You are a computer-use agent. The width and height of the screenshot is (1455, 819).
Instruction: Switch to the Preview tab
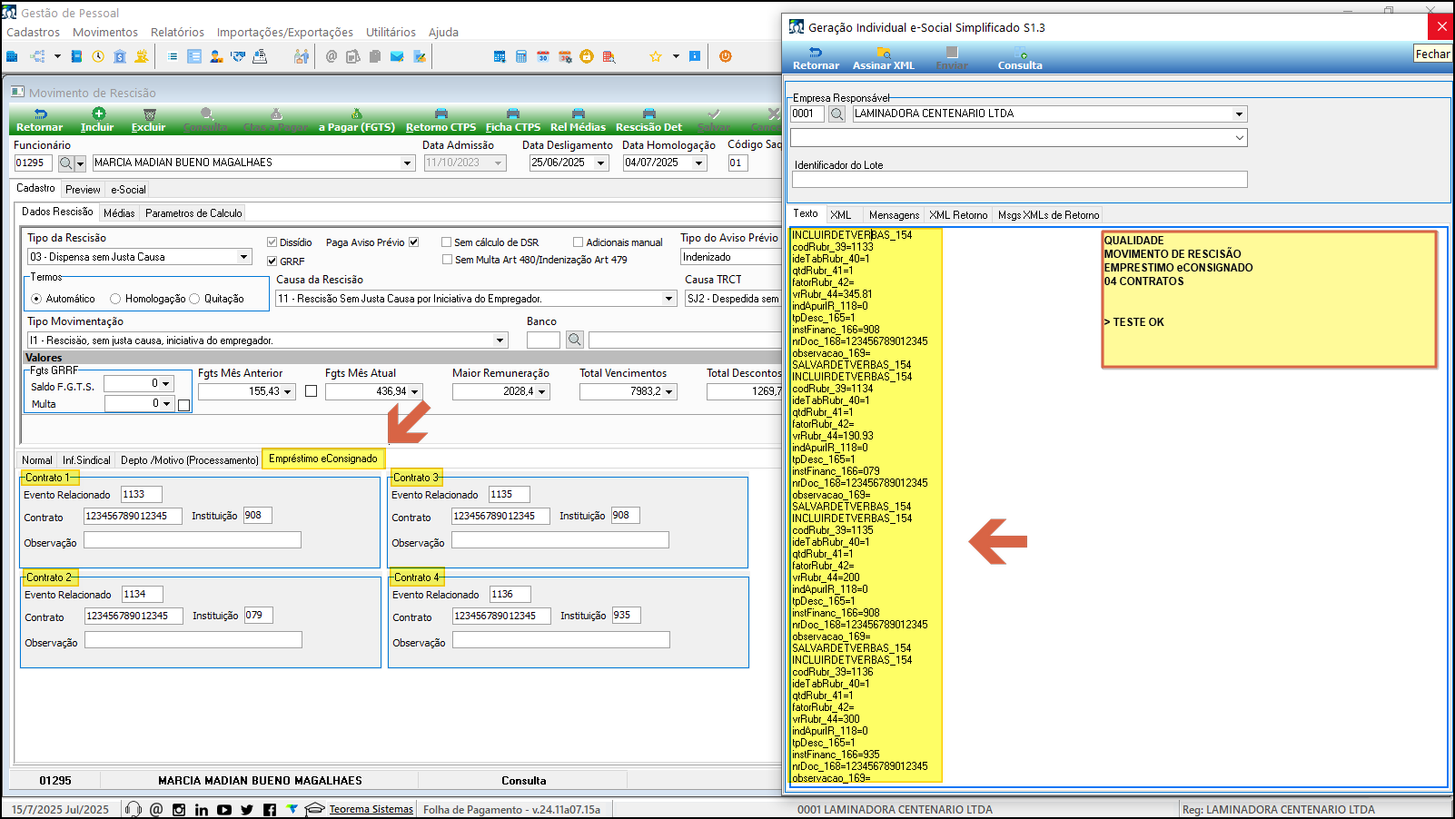coord(83,190)
